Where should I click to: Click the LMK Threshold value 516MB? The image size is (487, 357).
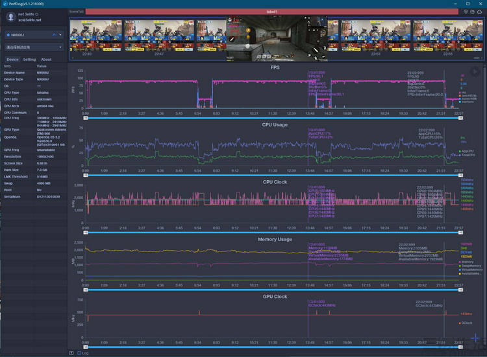pyautogui.click(x=42, y=177)
